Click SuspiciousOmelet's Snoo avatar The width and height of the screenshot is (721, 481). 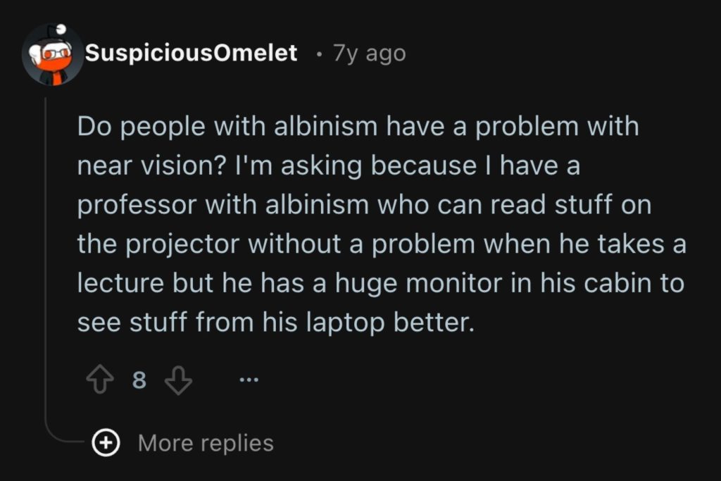pos(51,53)
